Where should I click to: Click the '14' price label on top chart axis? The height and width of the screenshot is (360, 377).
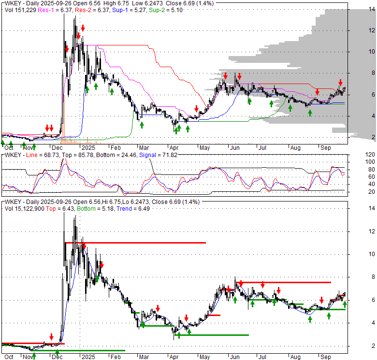click(x=372, y=9)
